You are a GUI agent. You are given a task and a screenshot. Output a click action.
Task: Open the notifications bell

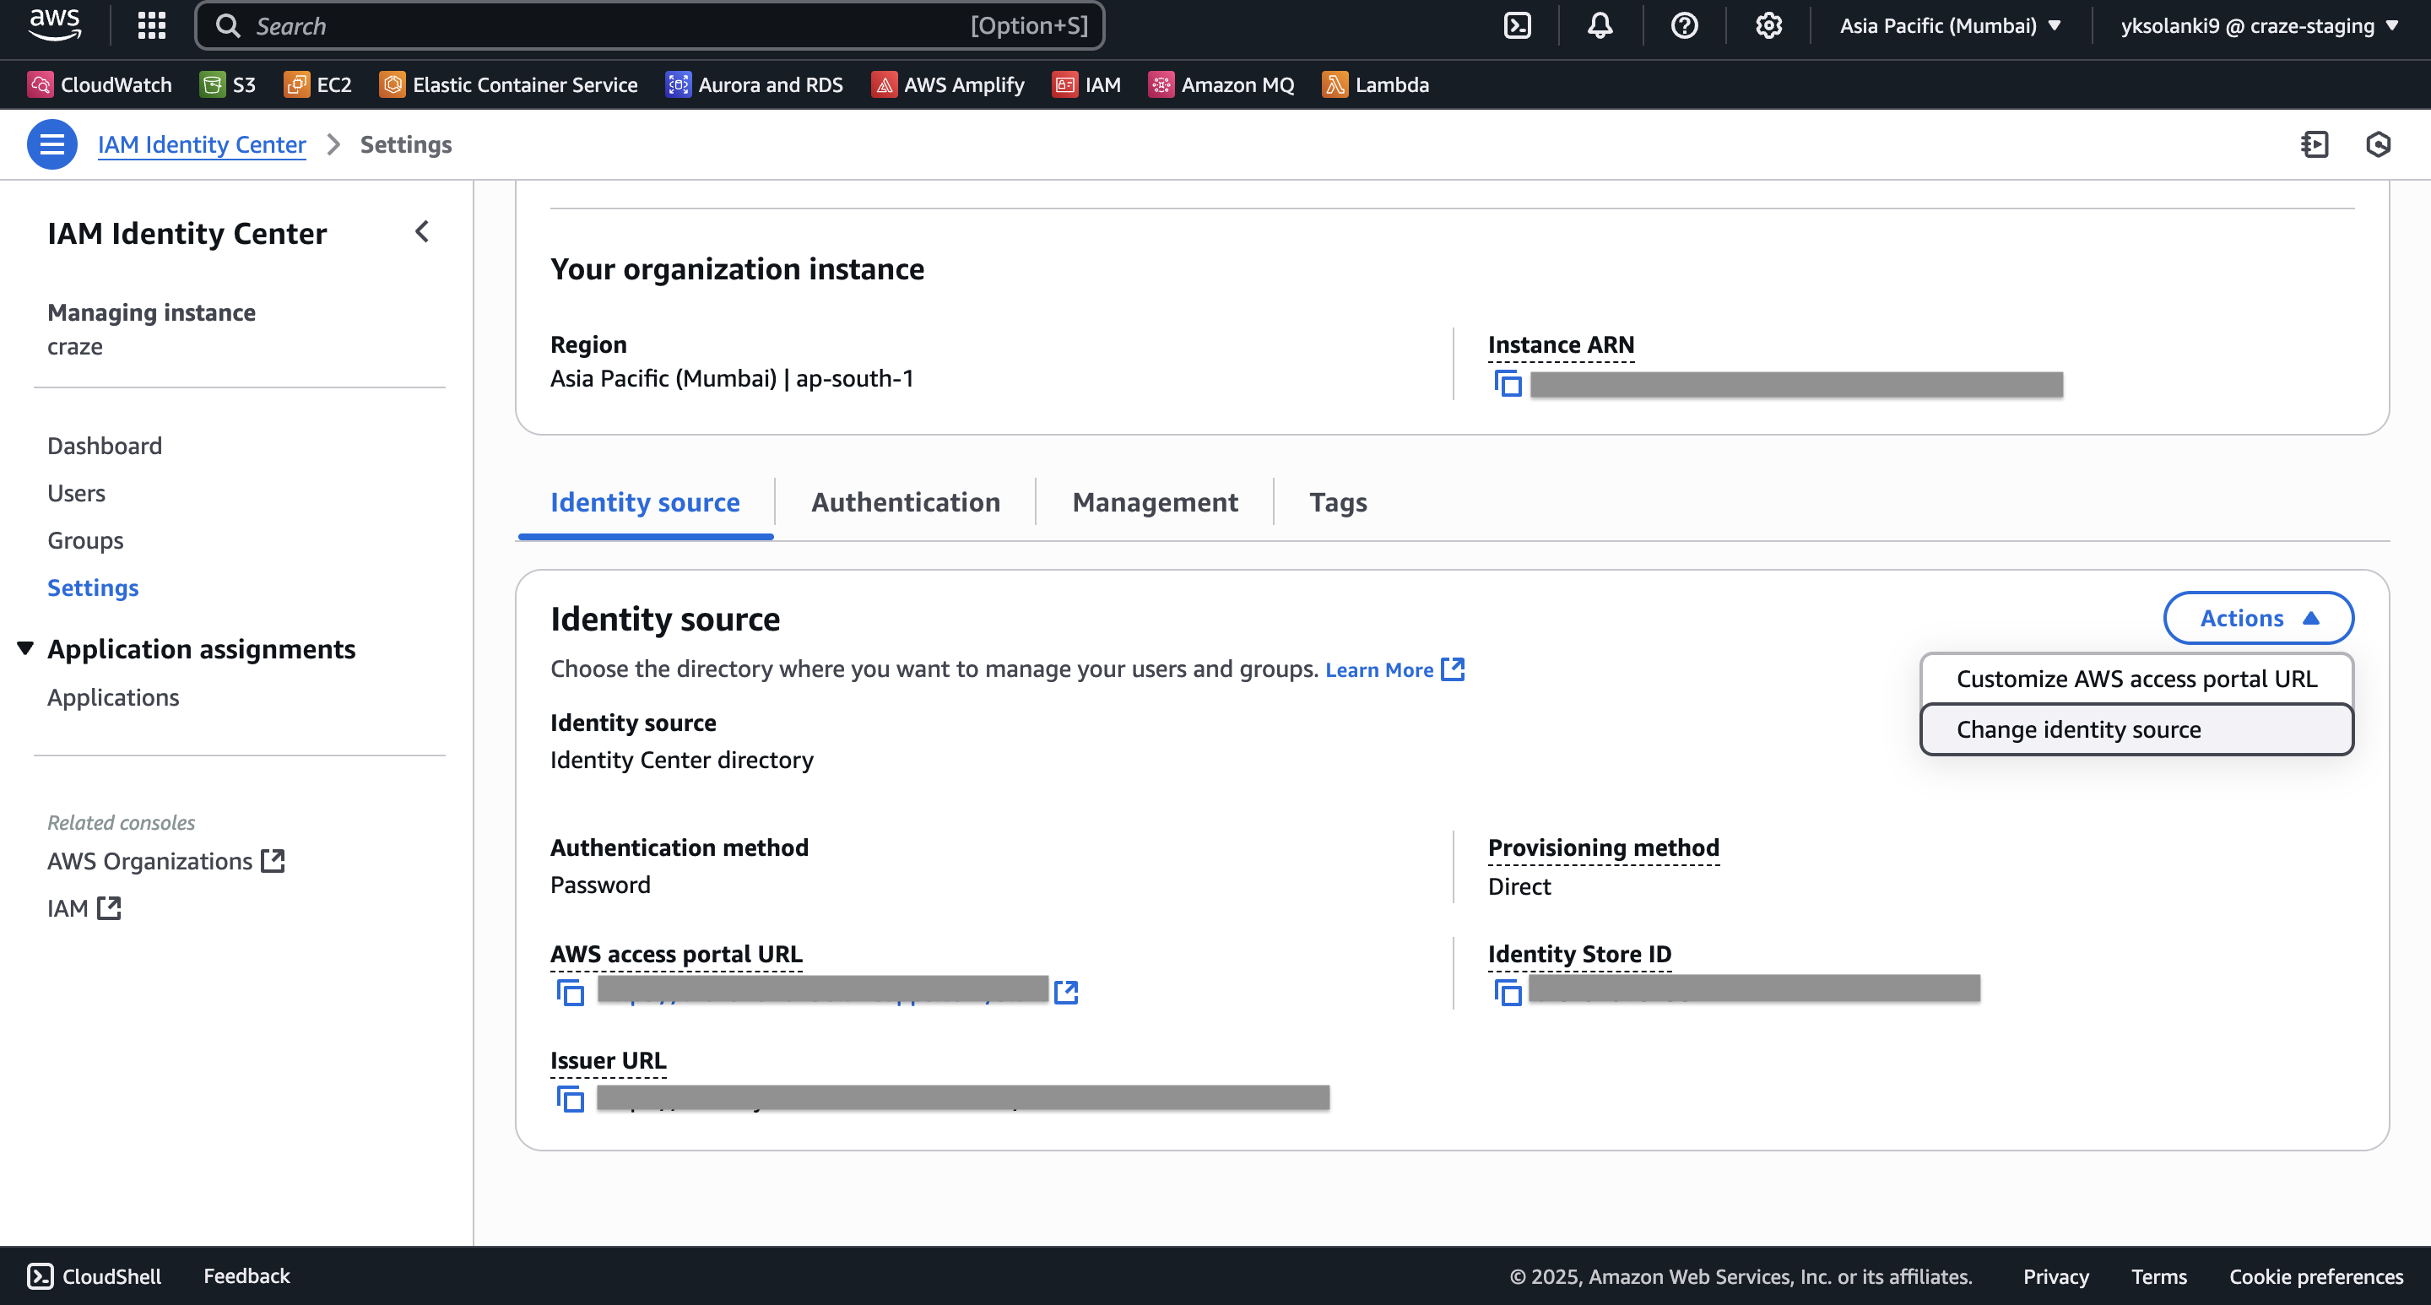tap(1600, 25)
